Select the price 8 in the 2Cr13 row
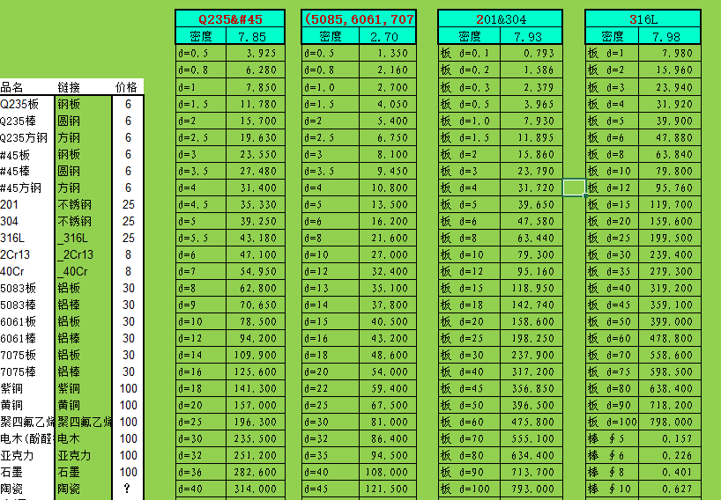The image size is (721, 500). (129, 254)
